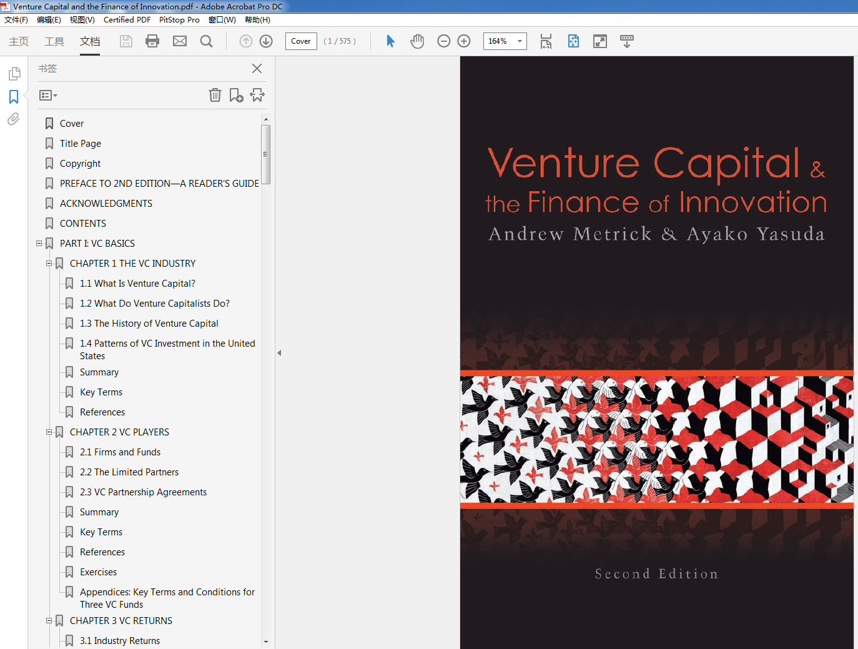The width and height of the screenshot is (858, 649).
Task: Go to next page arrow
Action: click(266, 41)
